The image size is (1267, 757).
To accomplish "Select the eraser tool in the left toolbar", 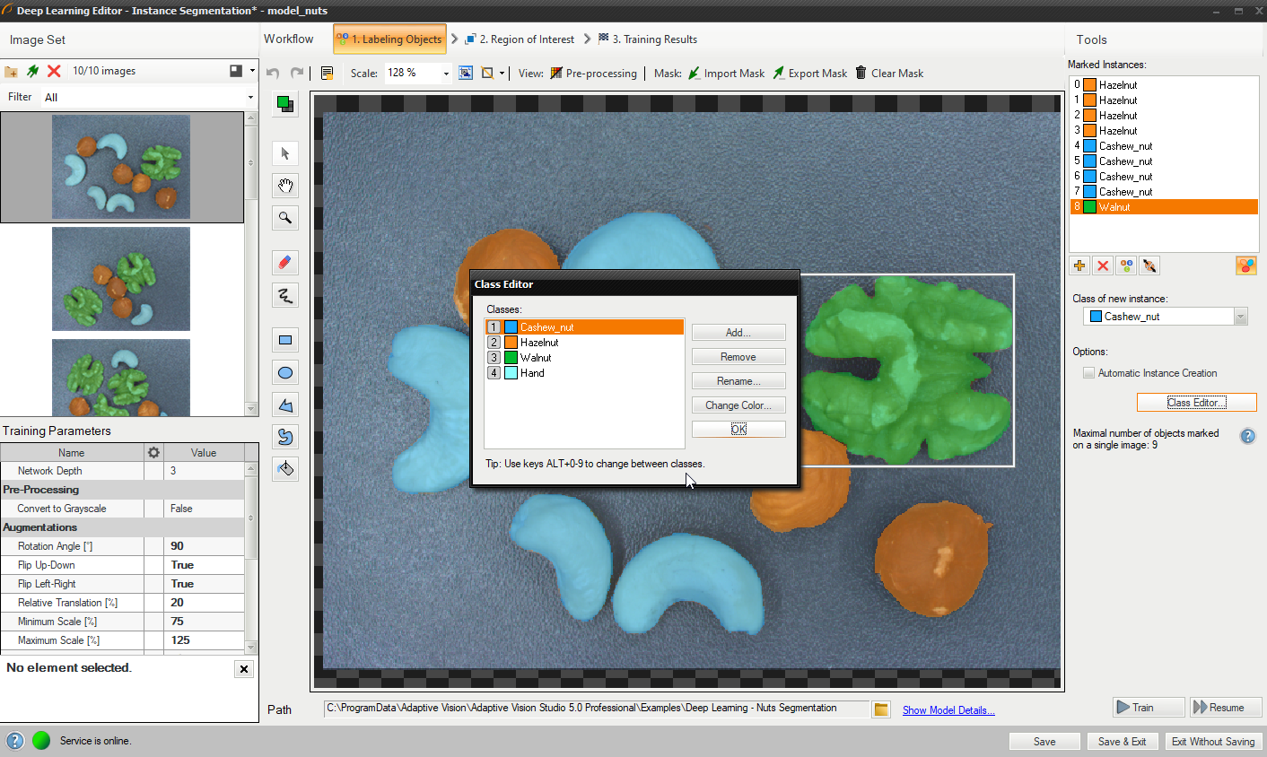I will [285, 263].
